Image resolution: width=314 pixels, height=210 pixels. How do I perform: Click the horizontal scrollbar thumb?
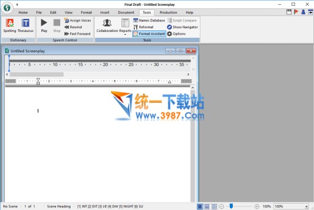coord(37,74)
